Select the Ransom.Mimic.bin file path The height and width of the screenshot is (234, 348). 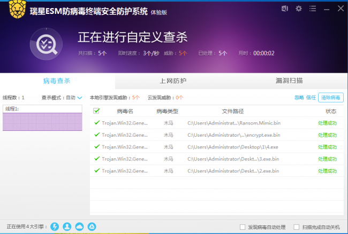(x=234, y=123)
